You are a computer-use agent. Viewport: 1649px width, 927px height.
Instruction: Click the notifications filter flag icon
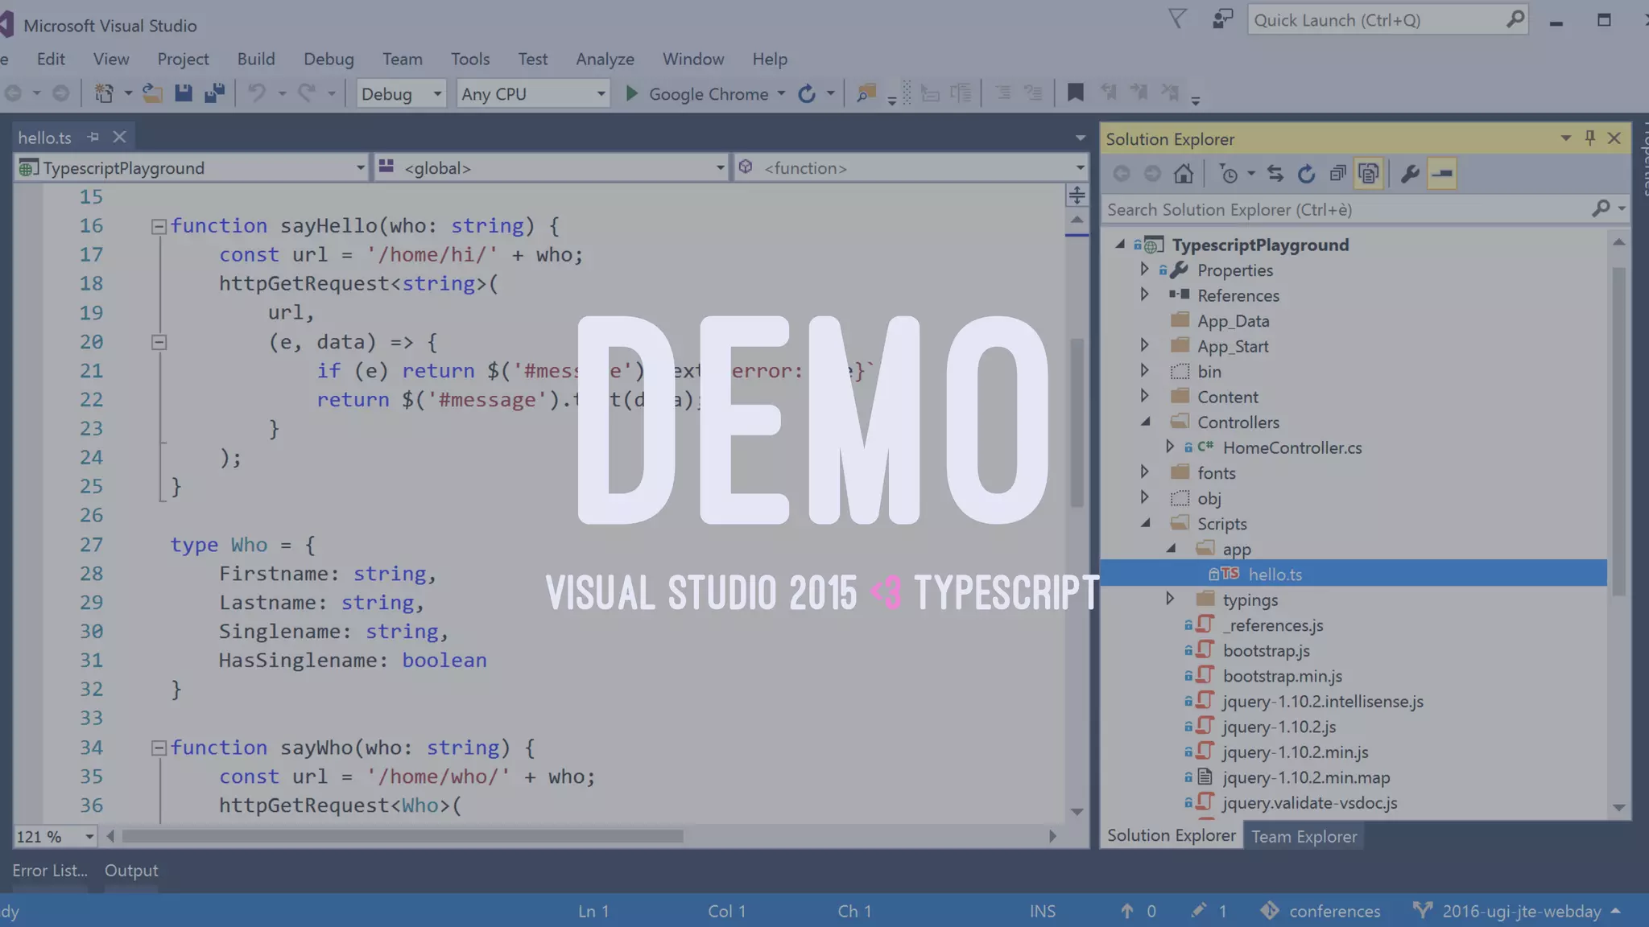pos(1177,19)
